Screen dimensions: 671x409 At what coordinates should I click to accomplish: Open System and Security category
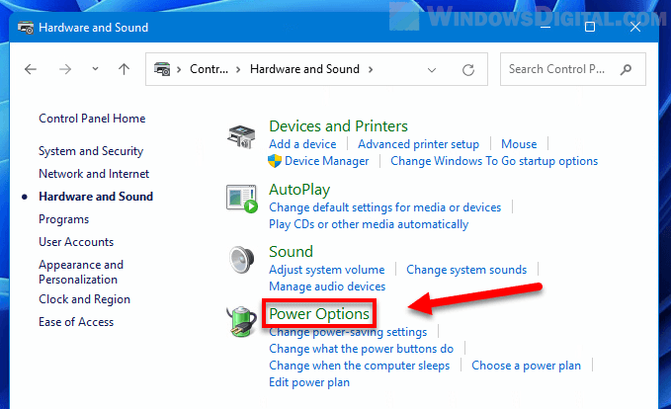[91, 151]
